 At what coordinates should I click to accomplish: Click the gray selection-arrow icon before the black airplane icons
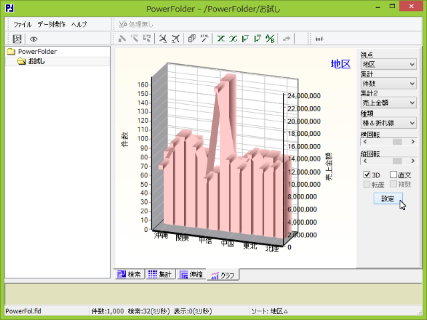point(147,39)
